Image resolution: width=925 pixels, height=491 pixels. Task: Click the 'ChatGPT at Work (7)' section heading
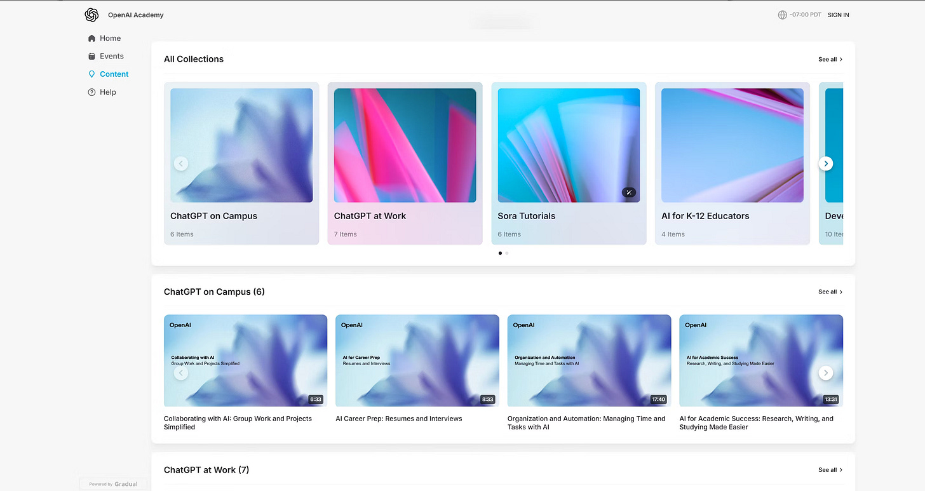(206, 470)
